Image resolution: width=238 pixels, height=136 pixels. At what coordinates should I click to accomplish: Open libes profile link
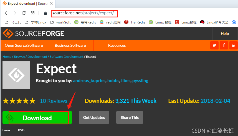coord(126,81)
